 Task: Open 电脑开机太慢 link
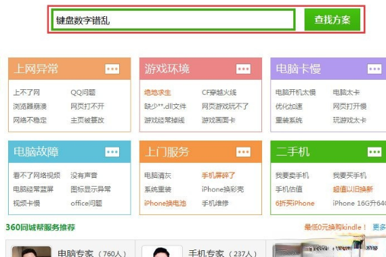pyautogui.click(x=295, y=93)
